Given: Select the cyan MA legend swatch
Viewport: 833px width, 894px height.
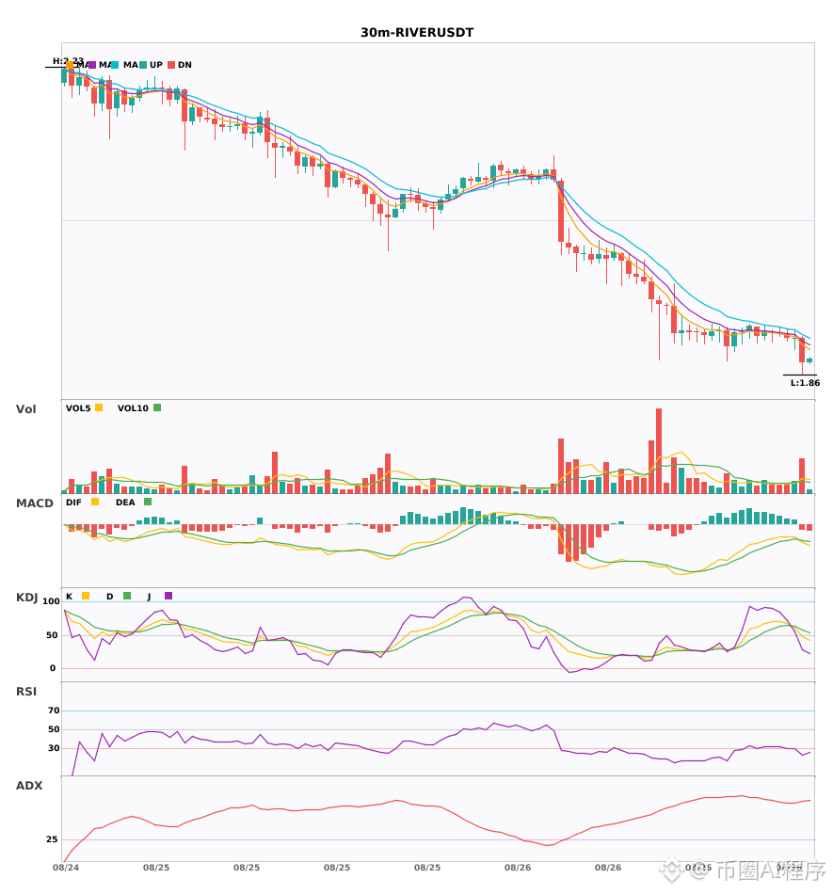Looking at the screenshot, I should 115,65.
